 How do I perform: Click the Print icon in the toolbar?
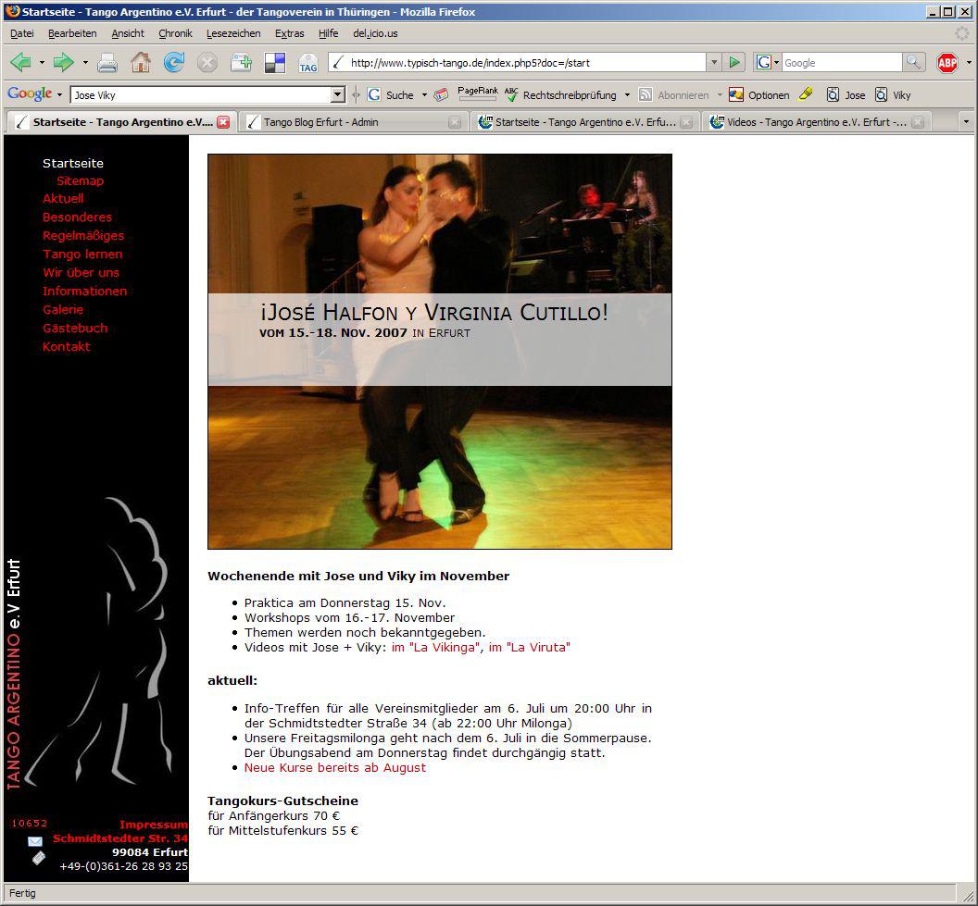tap(107, 63)
